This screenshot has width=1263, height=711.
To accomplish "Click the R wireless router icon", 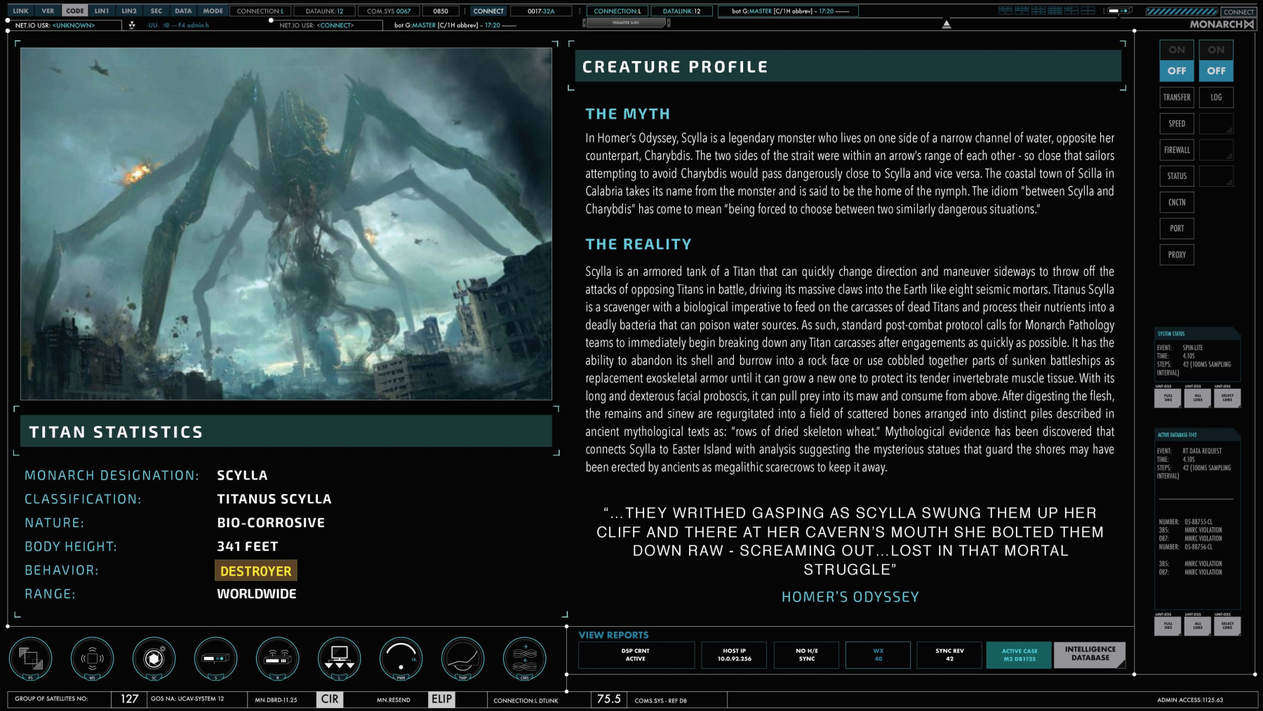I will 277,658.
